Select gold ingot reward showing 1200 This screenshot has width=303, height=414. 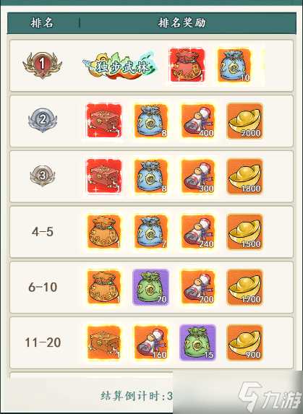pos(245,288)
